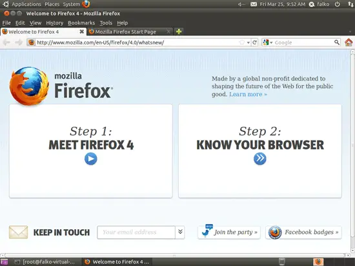Go to home page with house icon
The image size is (355, 266).
click(x=349, y=43)
